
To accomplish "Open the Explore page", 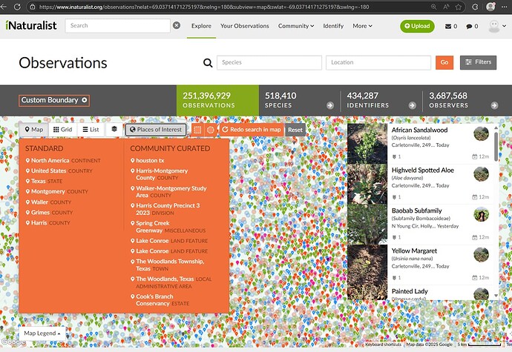I will pos(201,26).
